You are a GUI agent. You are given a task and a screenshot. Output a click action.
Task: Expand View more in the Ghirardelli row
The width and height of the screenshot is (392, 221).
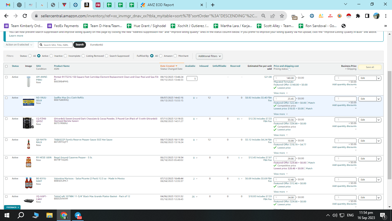[x=280, y=135]
